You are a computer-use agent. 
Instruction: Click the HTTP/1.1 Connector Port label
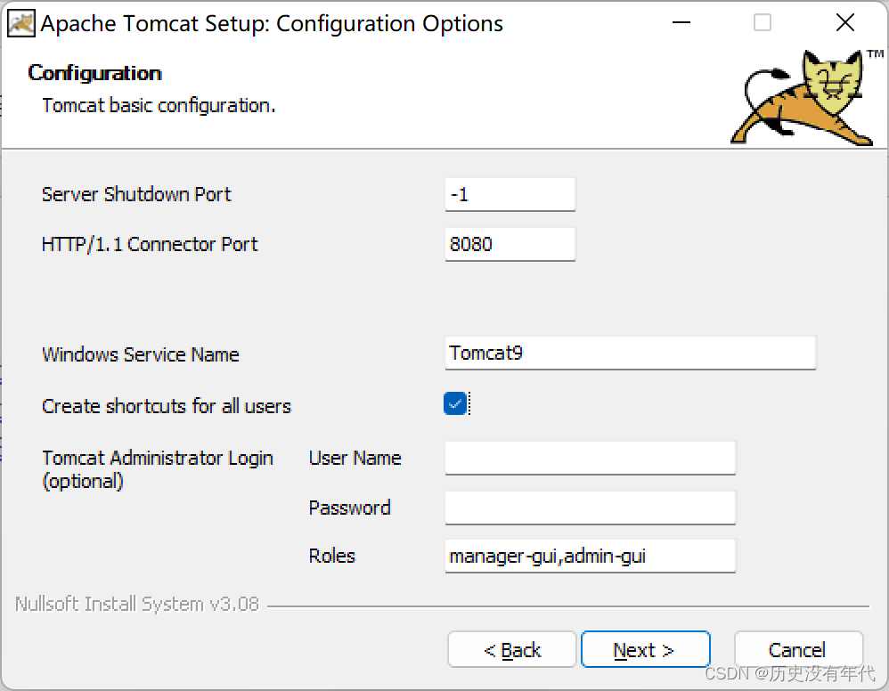[x=150, y=244]
